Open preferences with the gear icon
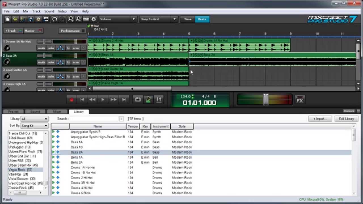 (94, 19)
